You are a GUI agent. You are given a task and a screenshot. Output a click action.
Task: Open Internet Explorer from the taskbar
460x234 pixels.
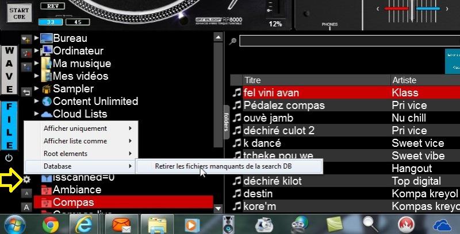coord(84,225)
